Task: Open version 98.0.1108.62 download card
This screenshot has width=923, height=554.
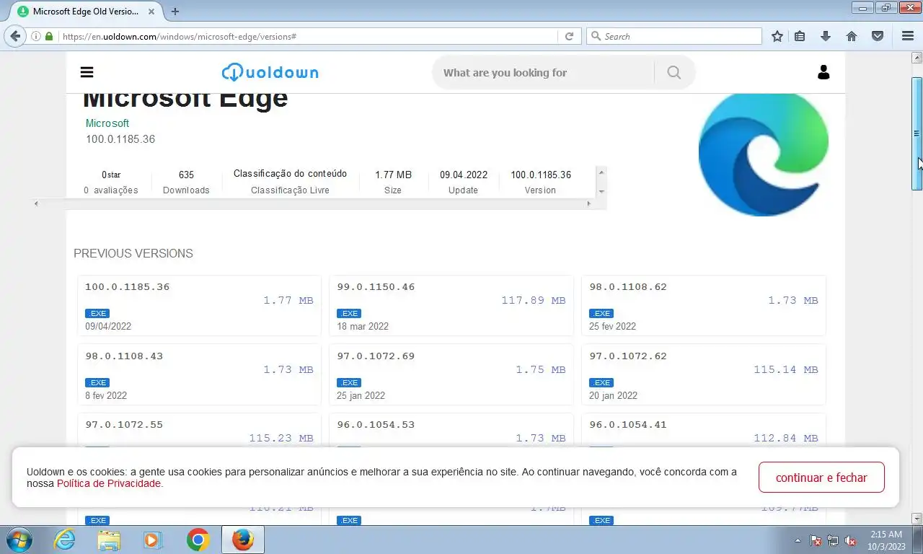Action: [x=704, y=306]
